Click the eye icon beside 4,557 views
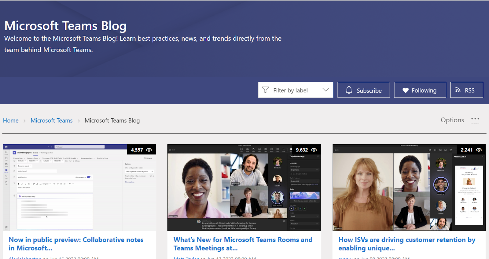The height and width of the screenshot is (259, 489). [x=149, y=150]
